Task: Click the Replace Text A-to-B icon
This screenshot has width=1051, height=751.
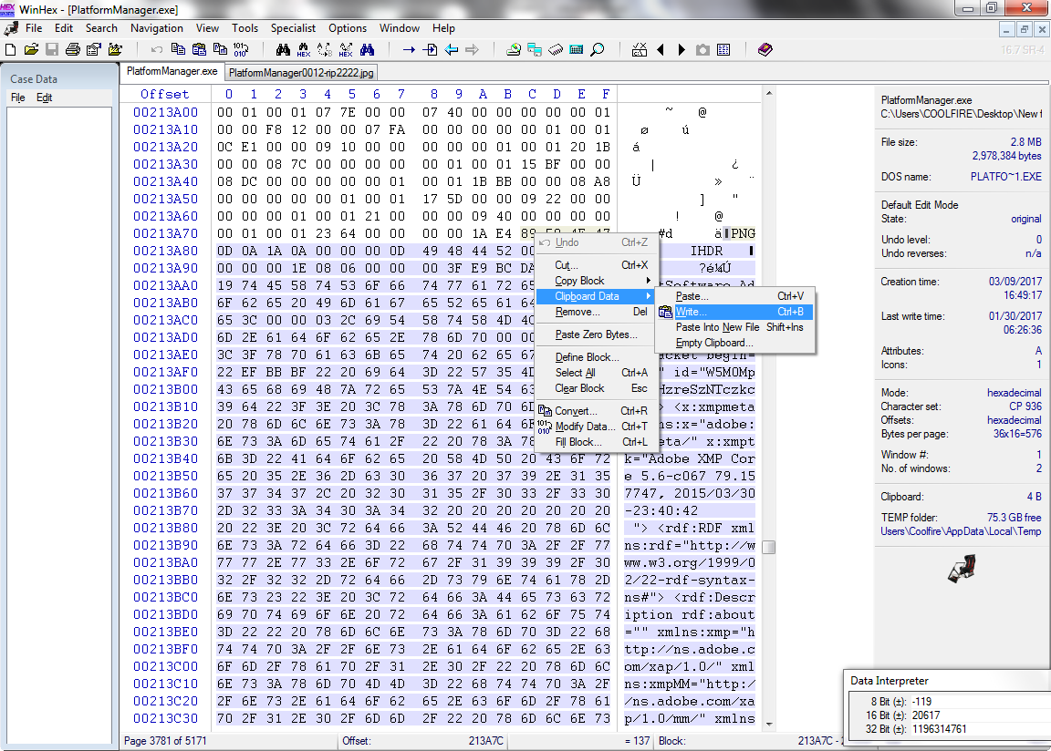Action: pos(325,49)
